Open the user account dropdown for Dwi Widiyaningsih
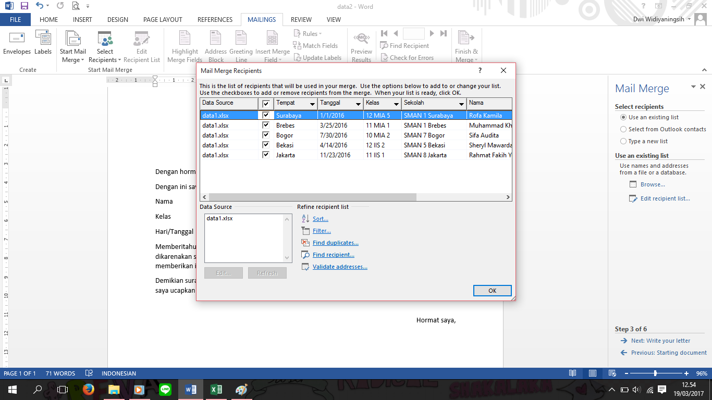Image resolution: width=712 pixels, height=400 pixels. pyautogui.click(x=689, y=19)
